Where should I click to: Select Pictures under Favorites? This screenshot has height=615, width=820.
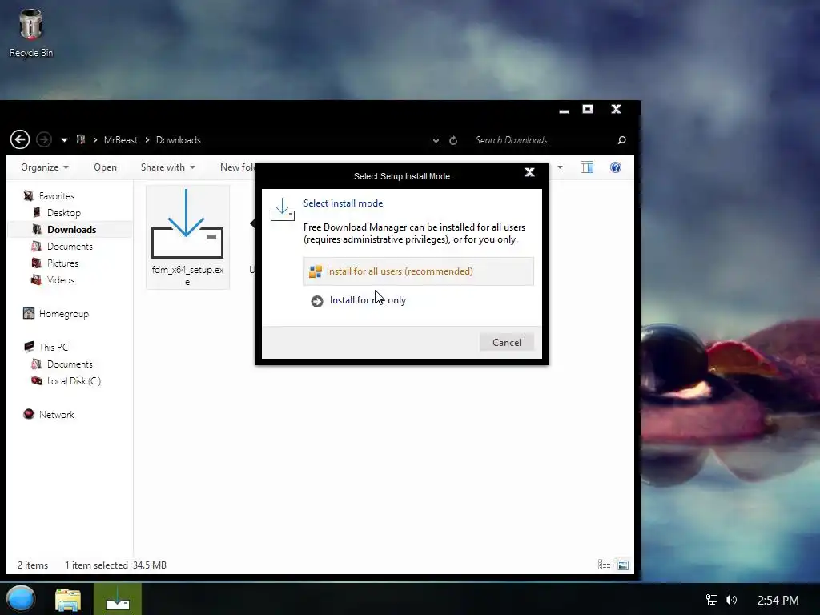coord(62,263)
